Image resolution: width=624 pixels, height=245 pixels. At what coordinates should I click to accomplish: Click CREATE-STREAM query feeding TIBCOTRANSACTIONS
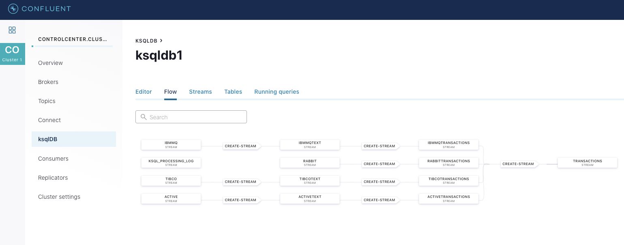[381, 182]
